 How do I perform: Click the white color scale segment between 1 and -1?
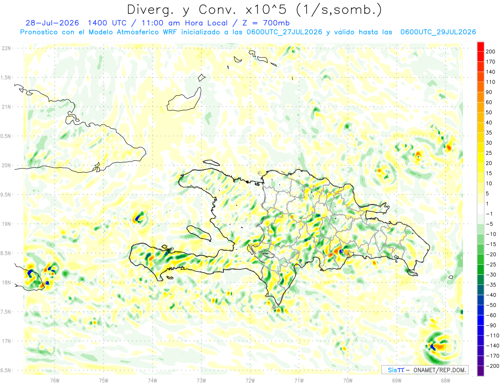[x=480, y=209]
